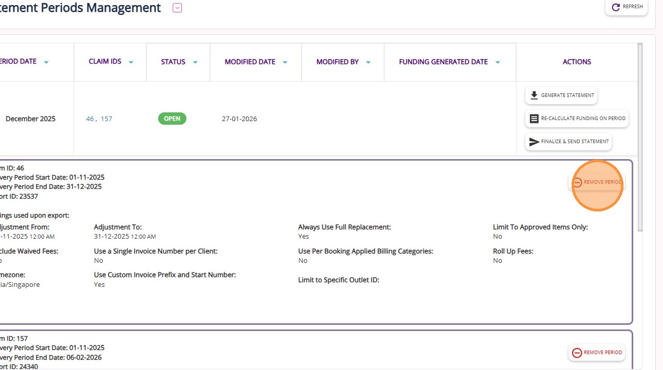663x370 pixels.
Task: Click the No value under Limit To Approved Items Only
Action: 498,237
